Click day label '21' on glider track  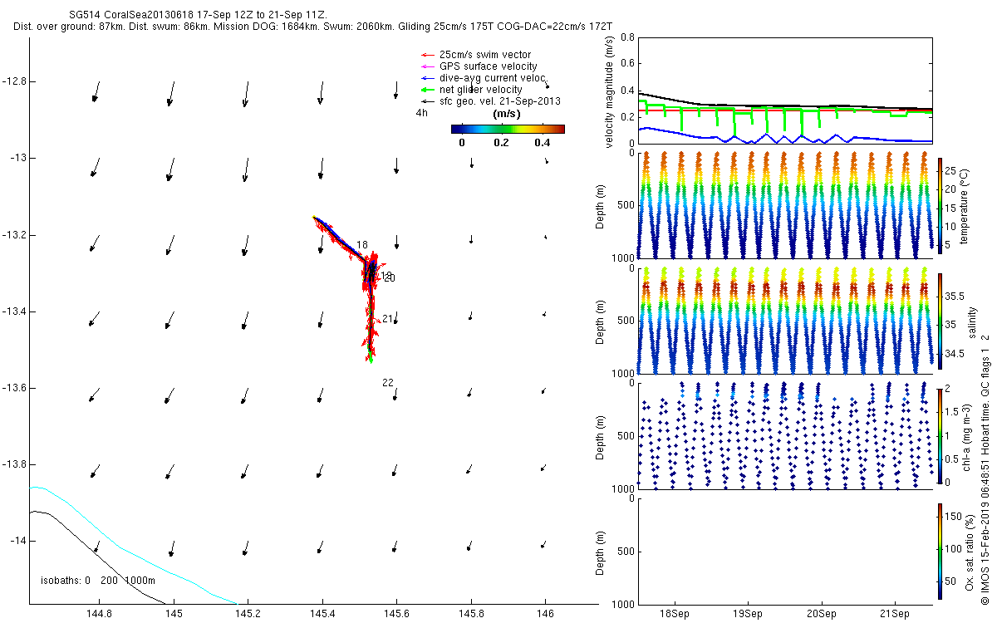(x=388, y=319)
